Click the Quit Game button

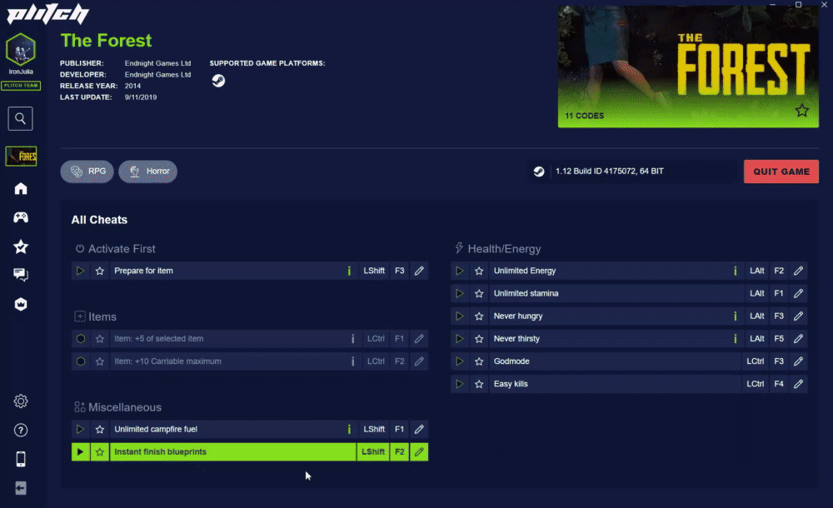pos(781,171)
